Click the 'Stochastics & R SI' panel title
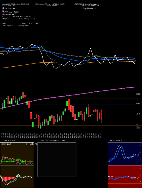Viewport: 142px width, 188px height. 122,141
